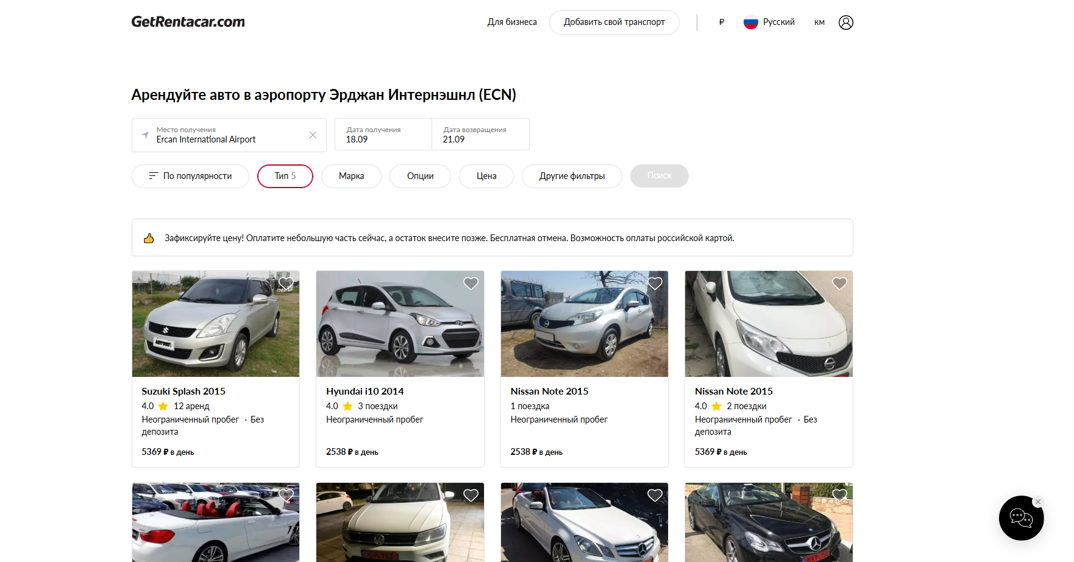Screen dimensions: 1074x562
Task: Open the sort by popularity dropdown
Action: (190, 176)
